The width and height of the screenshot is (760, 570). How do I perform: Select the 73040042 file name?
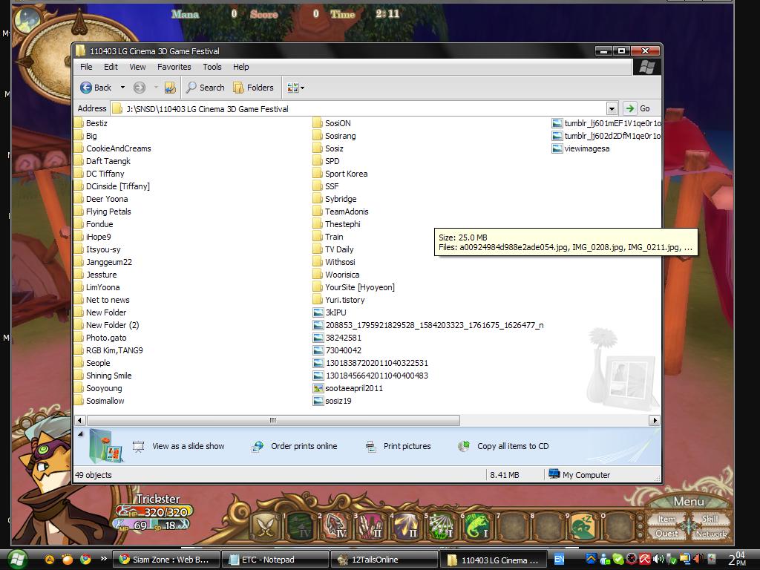pos(343,350)
